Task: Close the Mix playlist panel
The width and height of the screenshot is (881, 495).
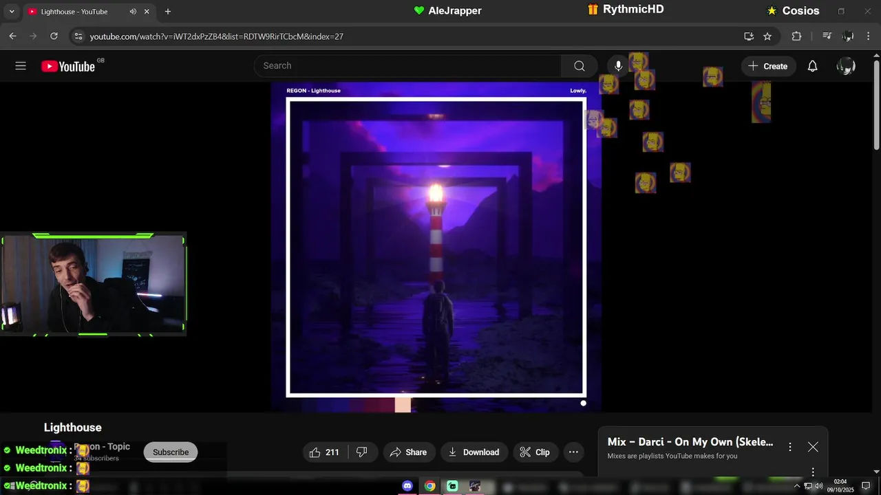Action: [813, 447]
